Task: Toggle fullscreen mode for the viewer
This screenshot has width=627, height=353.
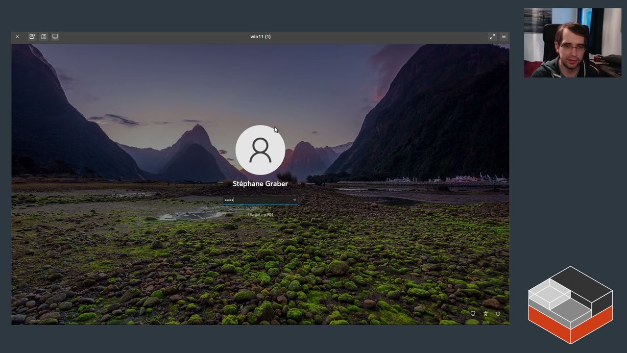Action: [492, 37]
